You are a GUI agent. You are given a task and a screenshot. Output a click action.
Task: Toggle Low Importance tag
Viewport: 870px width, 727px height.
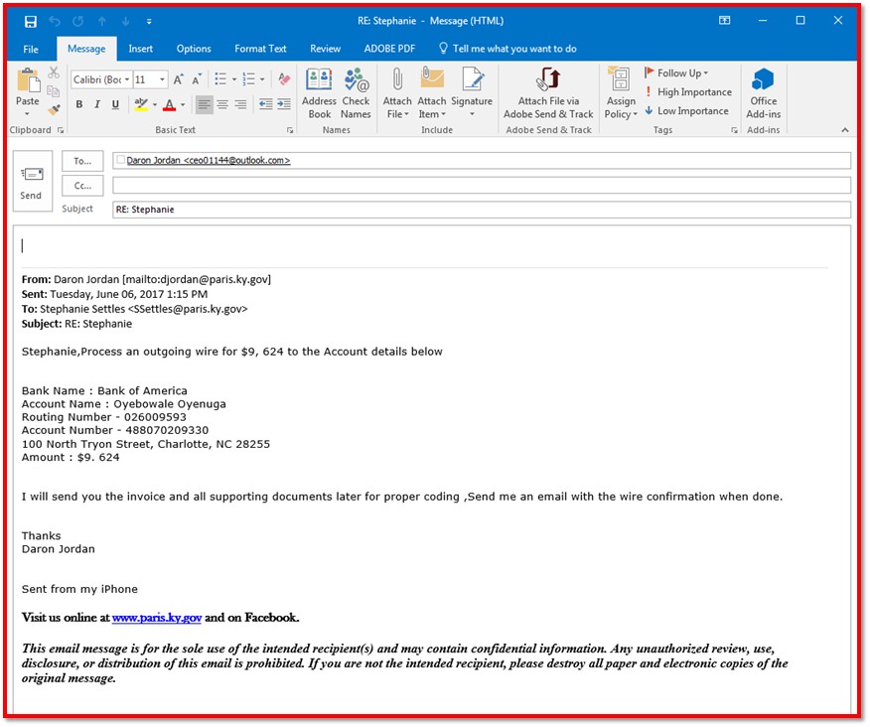tap(687, 111)
